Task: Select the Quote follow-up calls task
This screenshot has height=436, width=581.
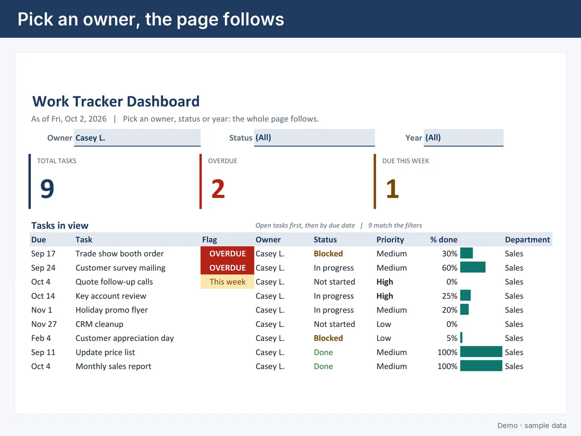Action: click(x=114, y=281)
